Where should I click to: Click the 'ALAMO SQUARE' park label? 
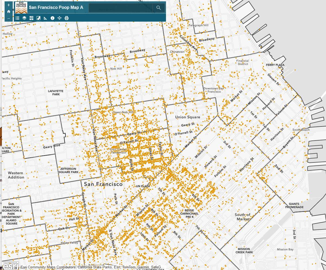pos(11,222)
